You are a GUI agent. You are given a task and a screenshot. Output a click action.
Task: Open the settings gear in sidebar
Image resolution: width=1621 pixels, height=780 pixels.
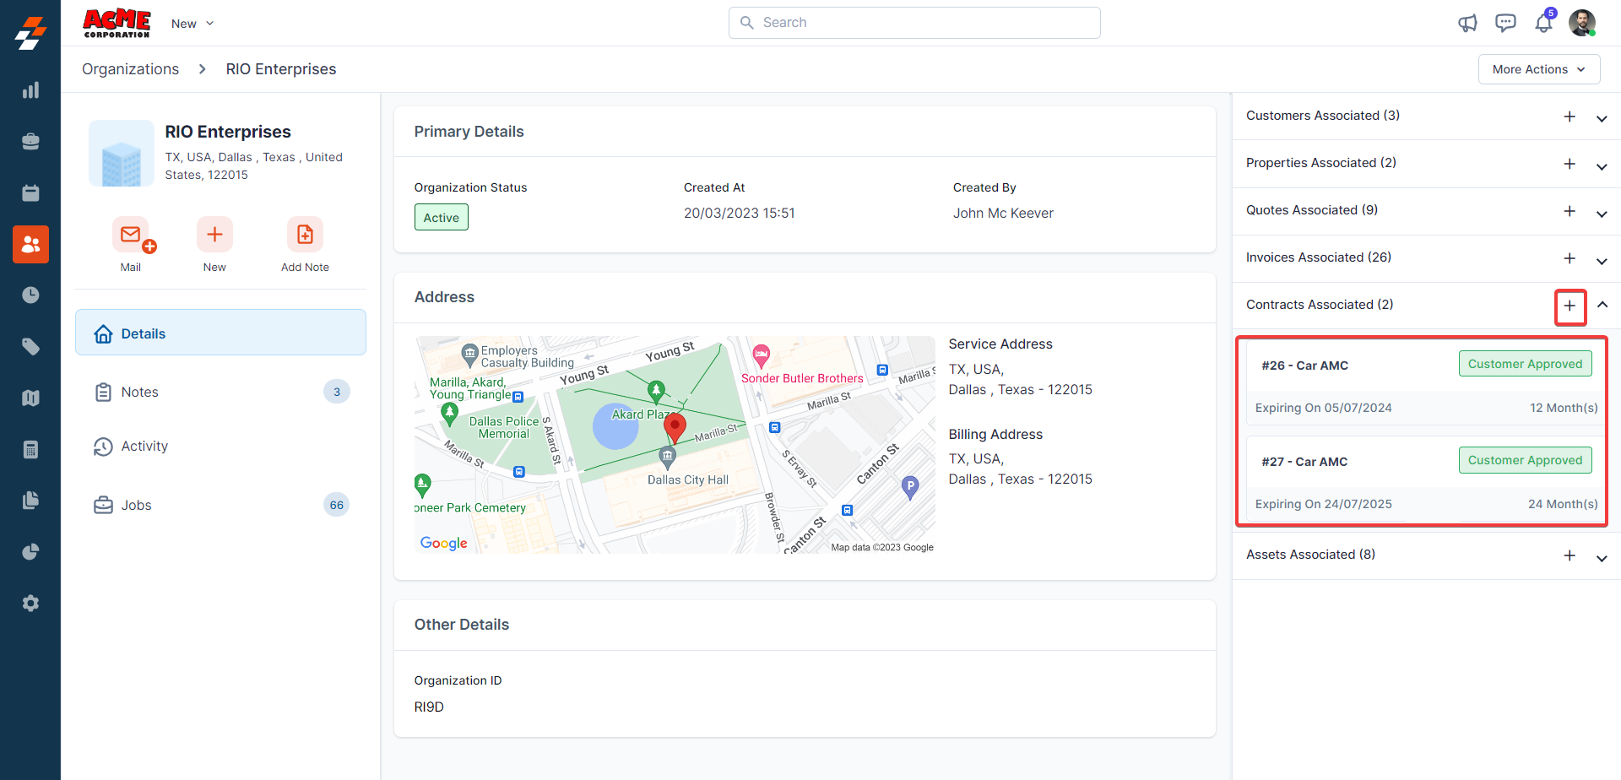[30, 603]
